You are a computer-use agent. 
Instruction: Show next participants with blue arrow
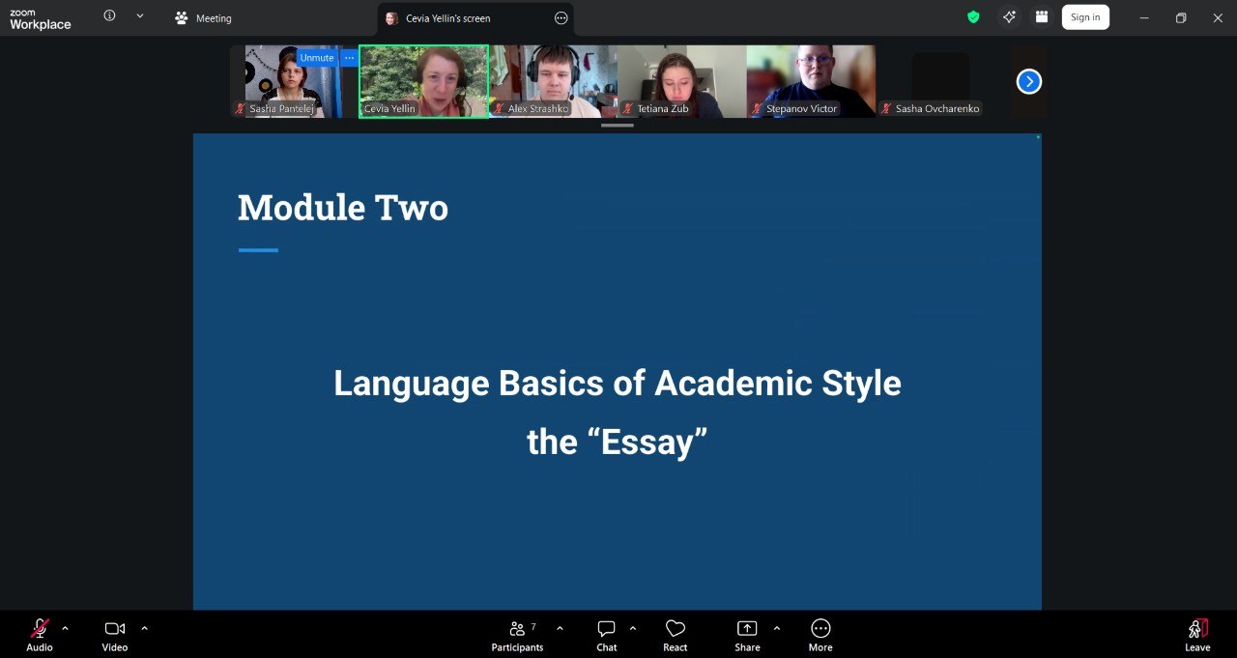pos(1029,82)
